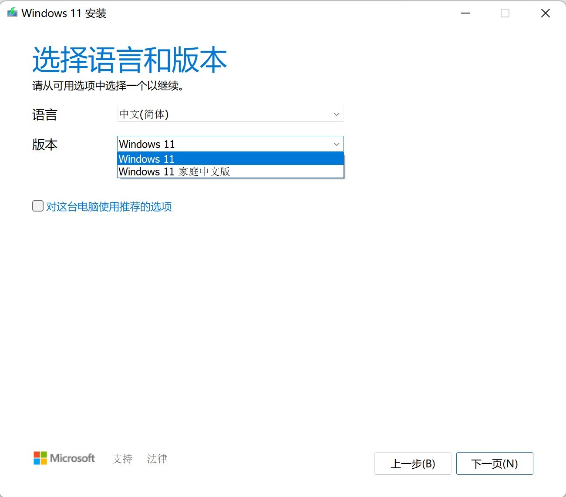
Task: Click the 请从可用选项中选择一个以继续 text
Action: coord(108,86)
